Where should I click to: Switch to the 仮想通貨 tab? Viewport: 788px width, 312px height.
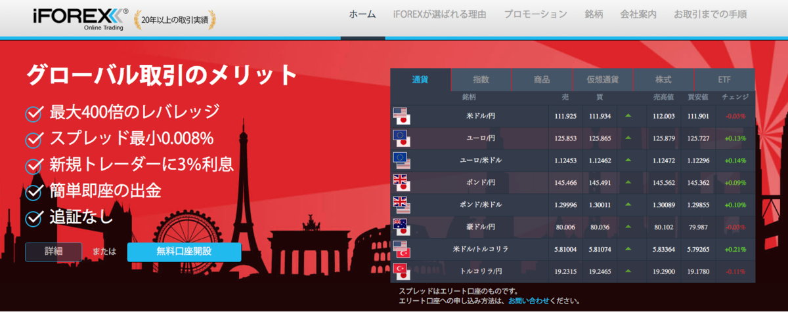coord(603,79)
